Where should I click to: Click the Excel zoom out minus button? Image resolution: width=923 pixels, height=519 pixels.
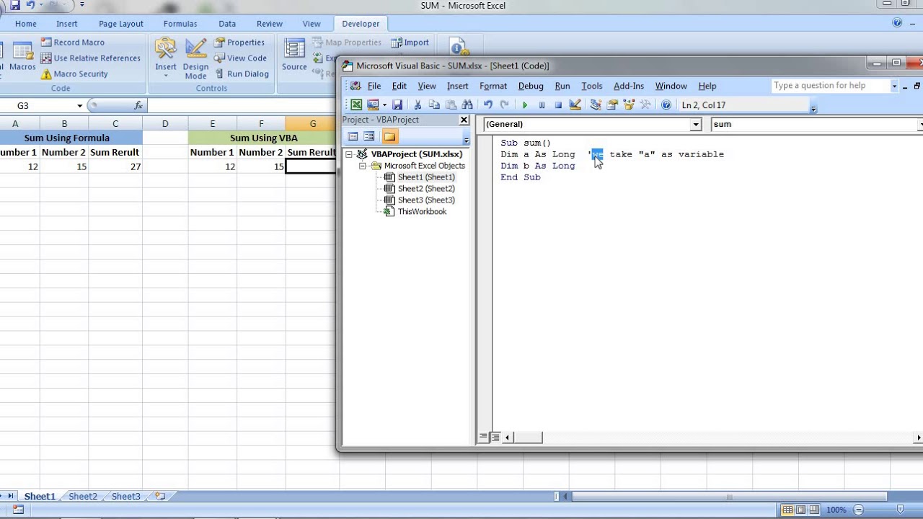point(858,510)
